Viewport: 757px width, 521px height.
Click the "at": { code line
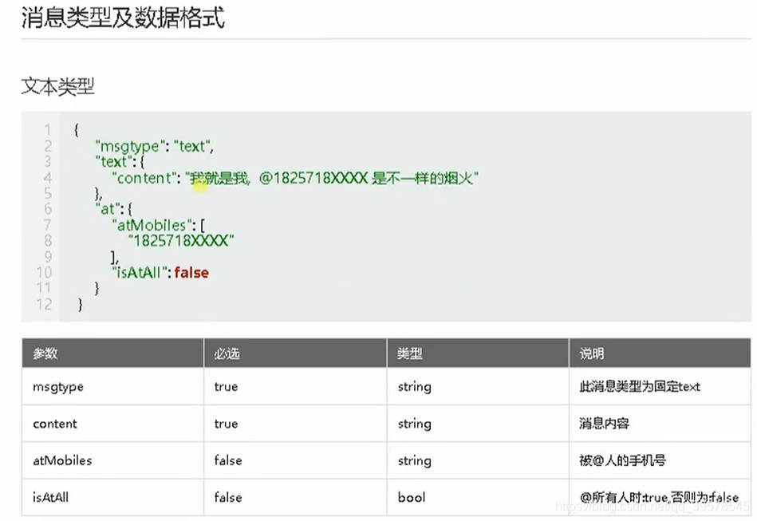[x=114, y=209]
